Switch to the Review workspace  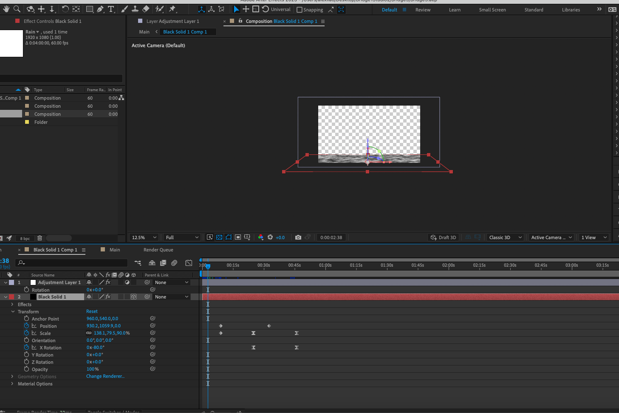point(423,10)
